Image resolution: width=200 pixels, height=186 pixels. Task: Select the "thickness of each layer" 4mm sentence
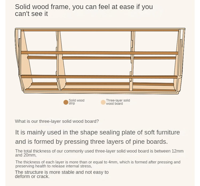98,164
